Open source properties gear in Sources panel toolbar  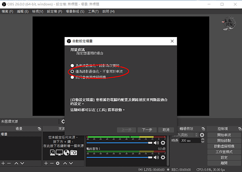tap(58, 163)
